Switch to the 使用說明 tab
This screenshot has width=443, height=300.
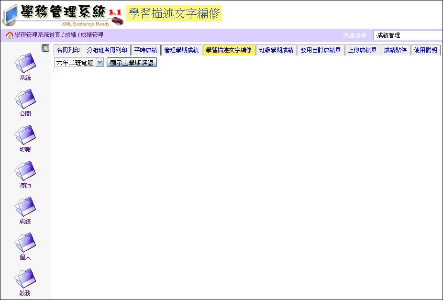[425, 50]
